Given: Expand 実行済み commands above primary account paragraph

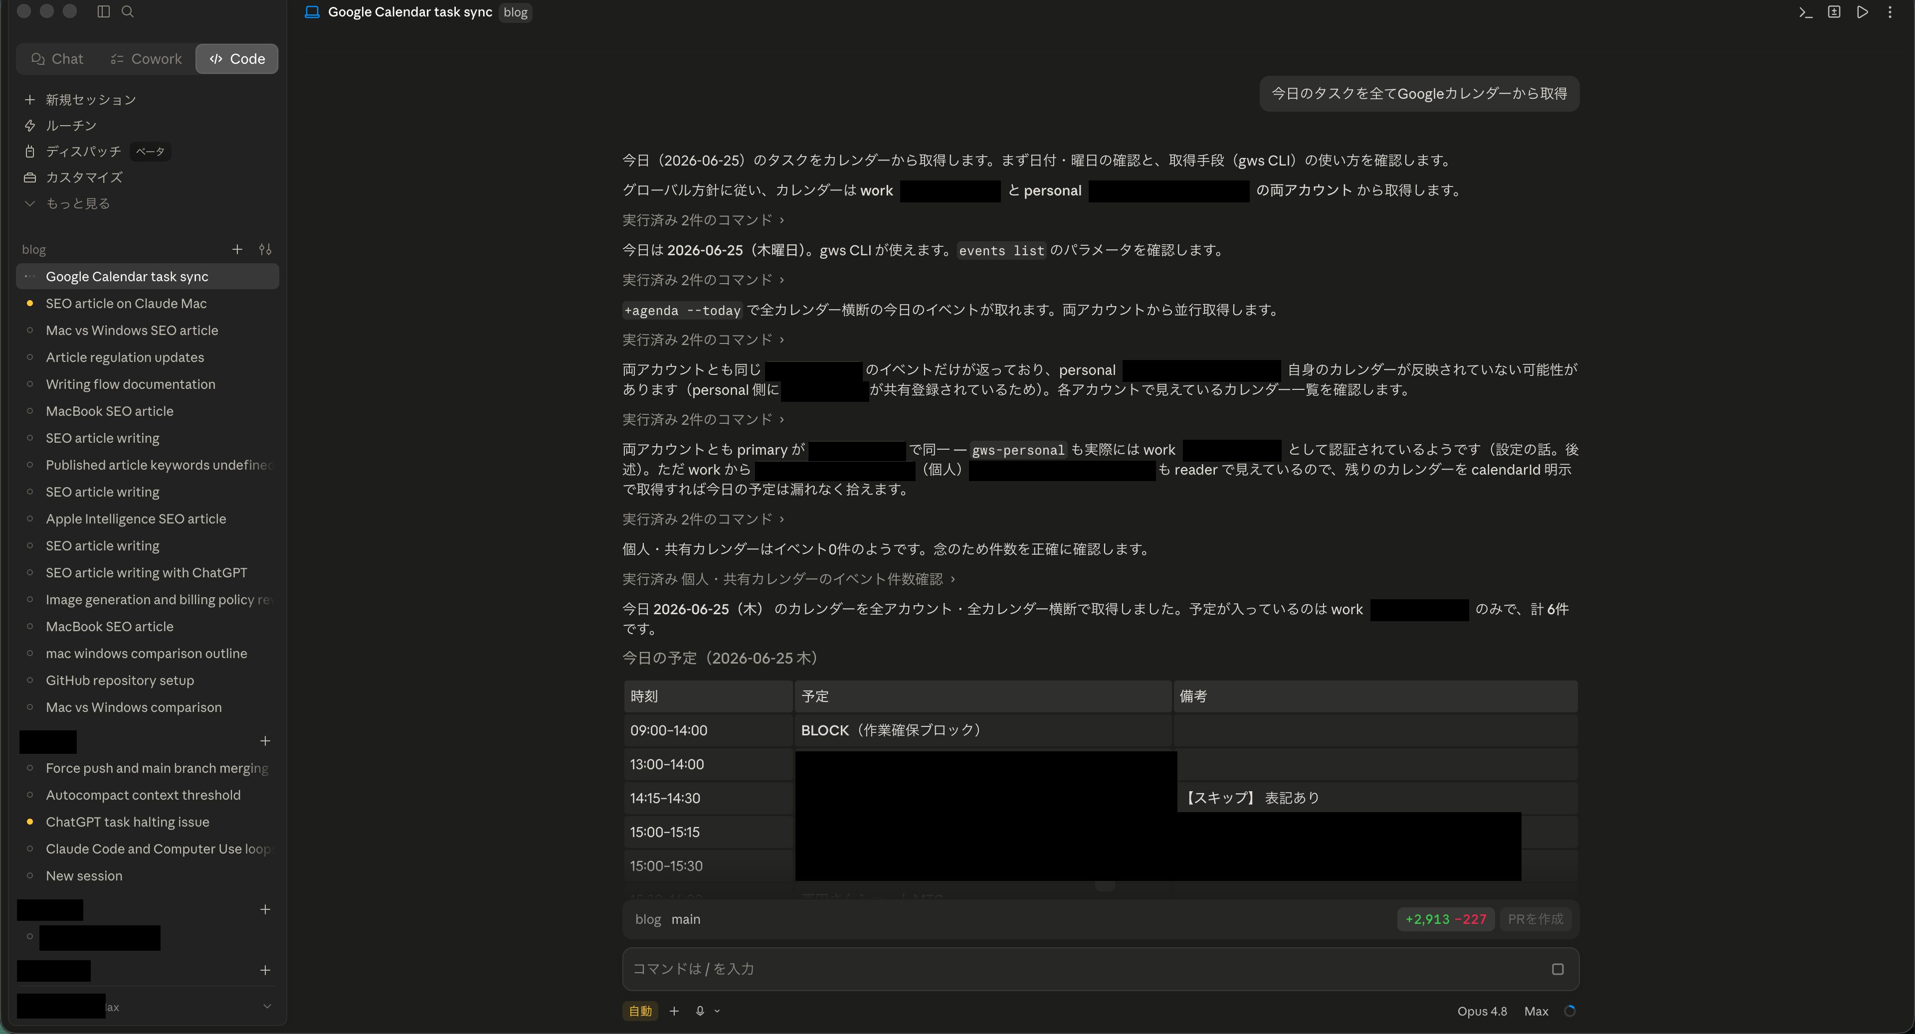Looking at the screenshot, I should click(703, 419).
